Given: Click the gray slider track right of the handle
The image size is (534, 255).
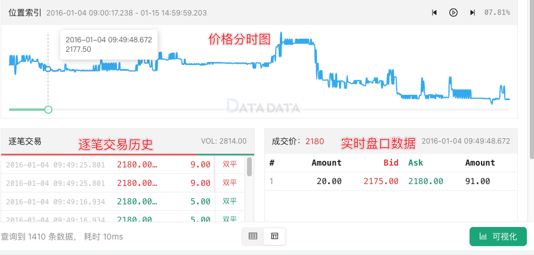Looking at the screenshot, I should 281,110.
